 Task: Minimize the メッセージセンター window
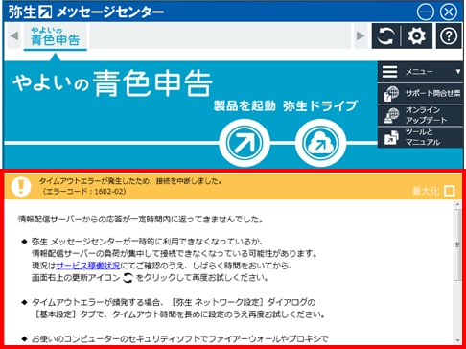[x=426, y=12]
